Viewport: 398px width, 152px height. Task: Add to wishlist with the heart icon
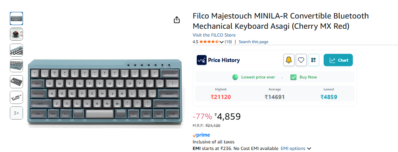pos(301,60)
